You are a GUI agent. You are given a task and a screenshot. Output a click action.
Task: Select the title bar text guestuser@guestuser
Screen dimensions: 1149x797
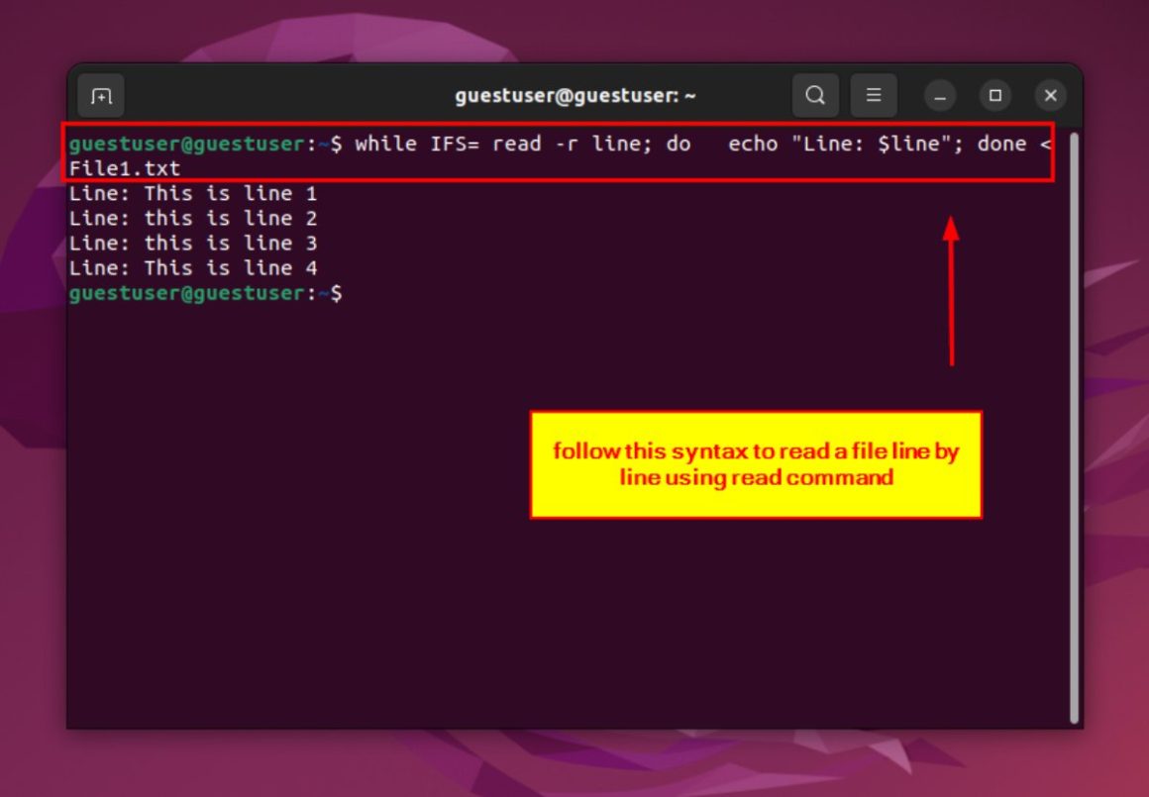pos(574,95)
